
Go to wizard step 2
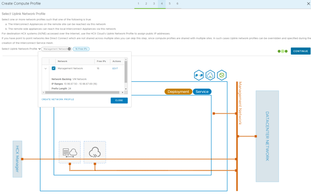tap(146, 4)
